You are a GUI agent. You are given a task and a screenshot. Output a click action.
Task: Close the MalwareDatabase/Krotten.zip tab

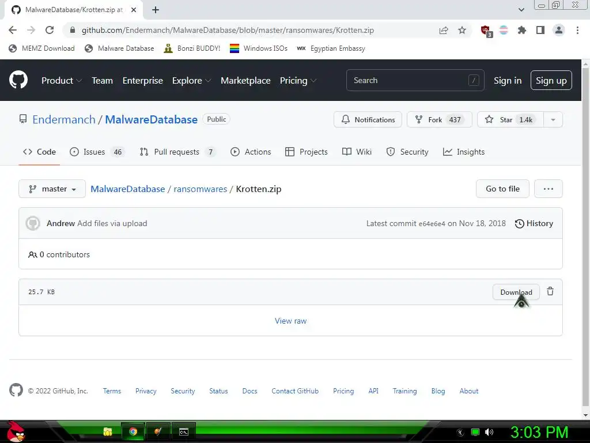coord(134,10)
